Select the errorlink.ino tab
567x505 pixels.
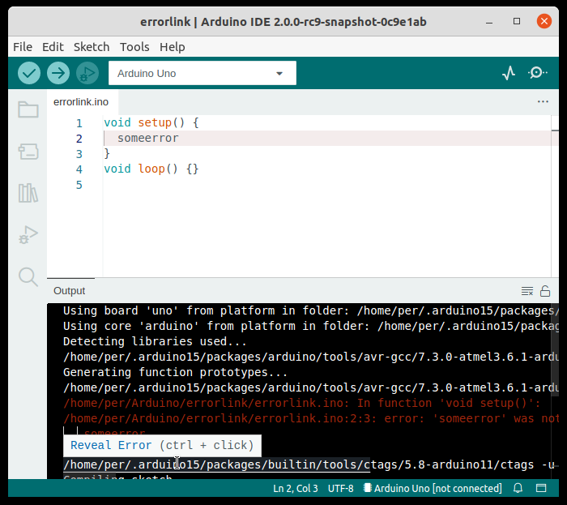81,102
